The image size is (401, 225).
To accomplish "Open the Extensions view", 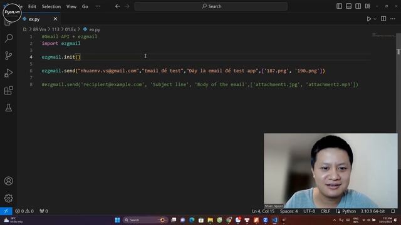I will click(x=9, y=90).
